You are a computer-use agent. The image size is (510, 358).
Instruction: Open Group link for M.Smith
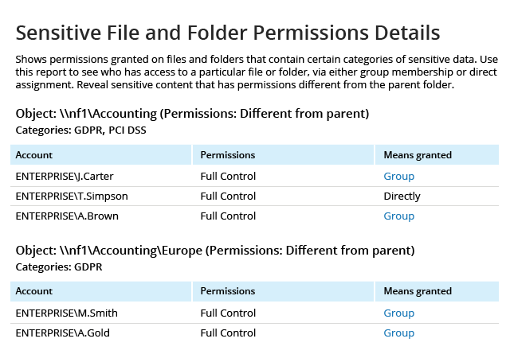coord(398,313)
